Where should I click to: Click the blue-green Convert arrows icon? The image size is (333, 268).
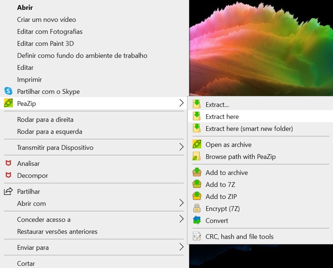pos(197,220)
